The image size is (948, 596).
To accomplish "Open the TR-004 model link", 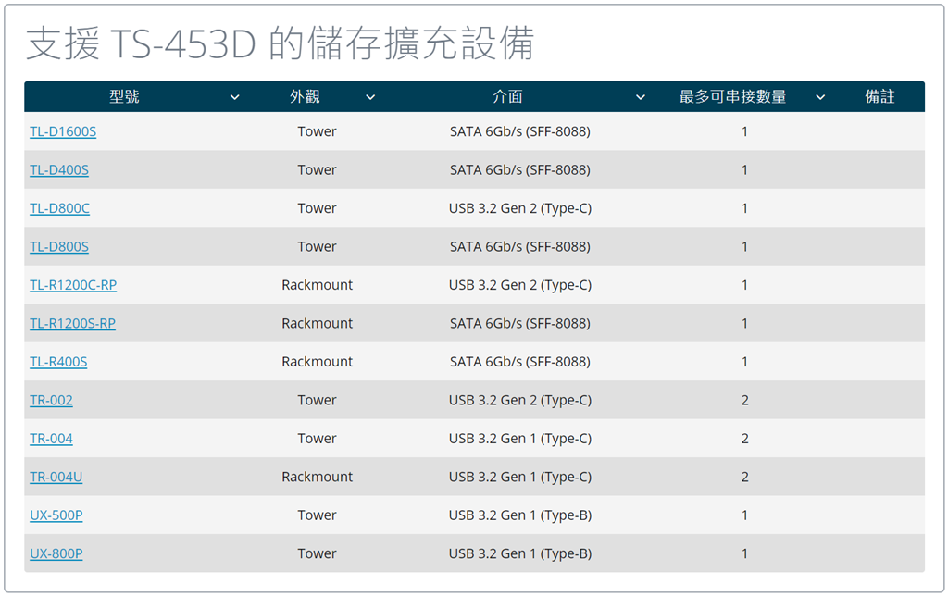I will coord(52,439).
